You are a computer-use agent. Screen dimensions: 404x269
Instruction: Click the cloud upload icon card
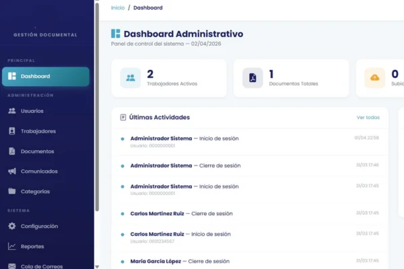pos(374,78)
